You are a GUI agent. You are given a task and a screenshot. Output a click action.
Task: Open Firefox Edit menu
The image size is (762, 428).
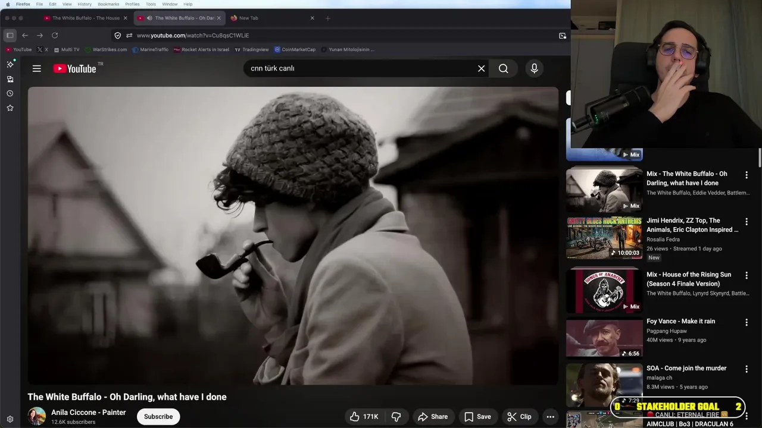[53, 4]
